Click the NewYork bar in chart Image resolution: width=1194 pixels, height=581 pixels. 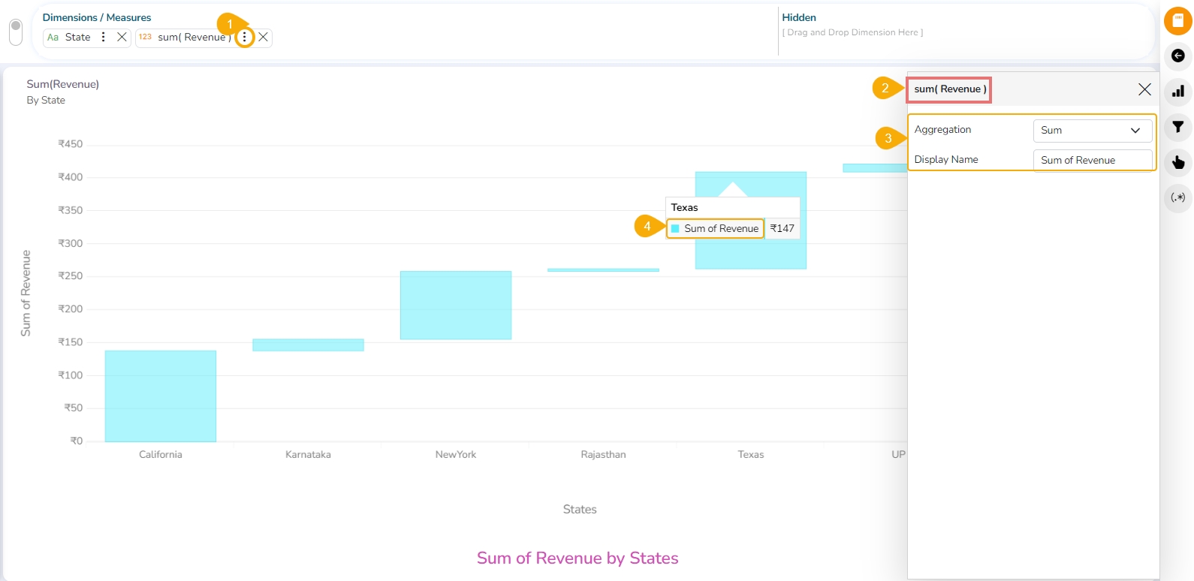[456, 305]
